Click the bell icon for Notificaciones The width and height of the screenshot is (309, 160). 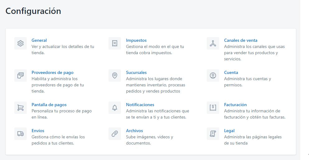[x=115, y=108]
